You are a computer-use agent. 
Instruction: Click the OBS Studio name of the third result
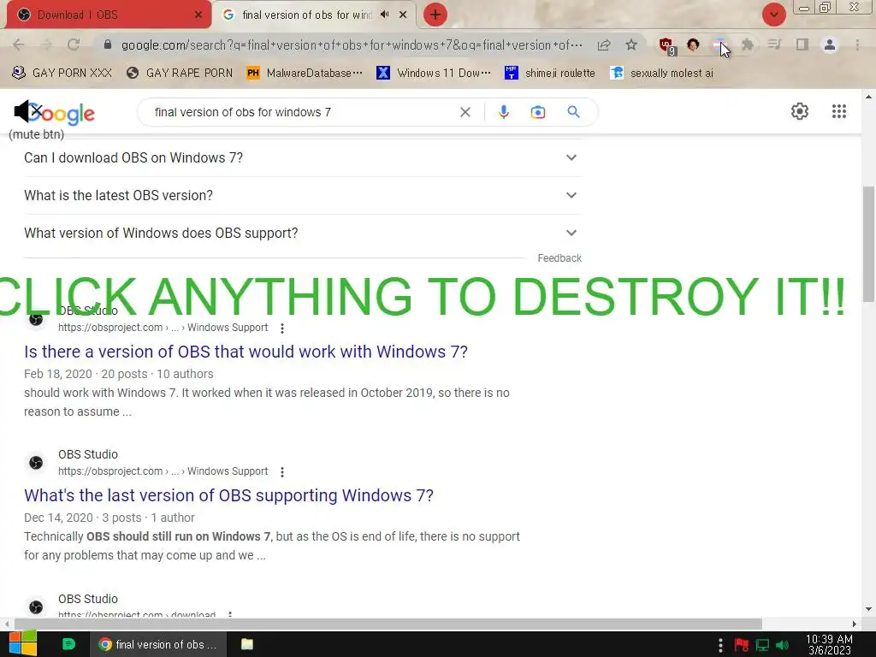coord(88,599)
